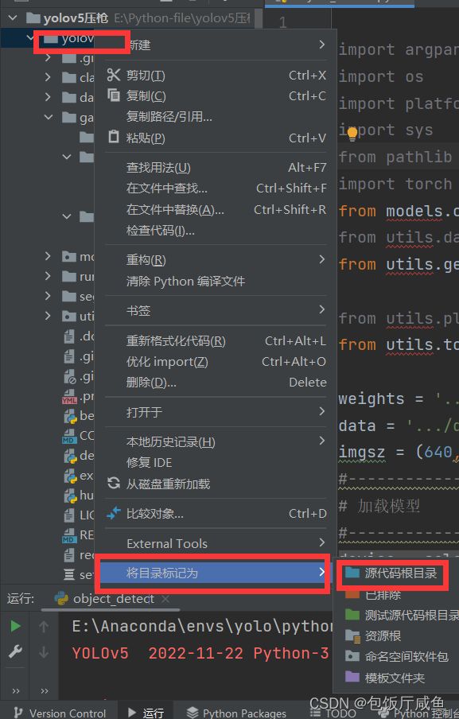Mark directory as 源代码根目录
Image resolution: width=459 pixels, height=719 pixels.
(397, 573)
